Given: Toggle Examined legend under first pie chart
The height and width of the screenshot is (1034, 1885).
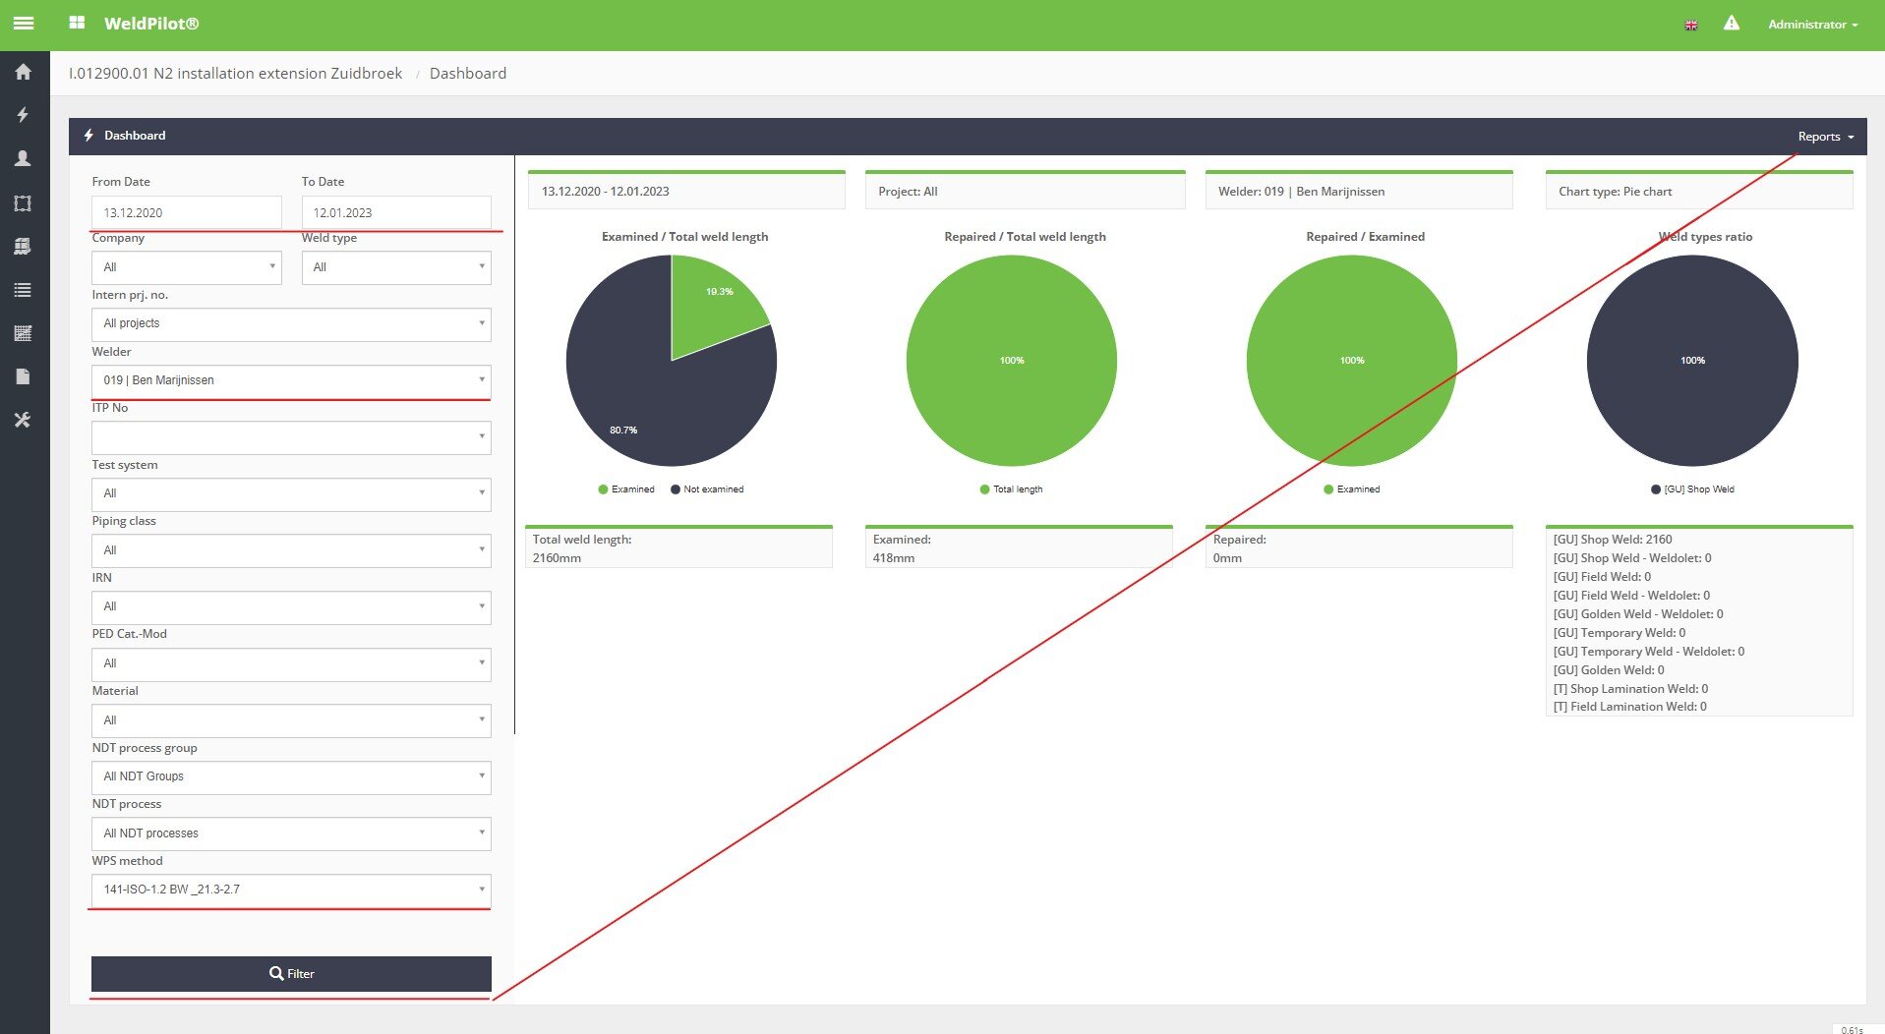Looking at the screenshot, I should point(625,489).
